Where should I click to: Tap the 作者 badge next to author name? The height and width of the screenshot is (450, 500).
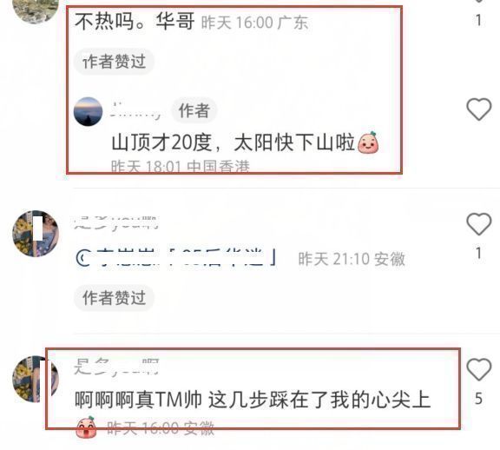pyautogui.click(x=194, y=110)
